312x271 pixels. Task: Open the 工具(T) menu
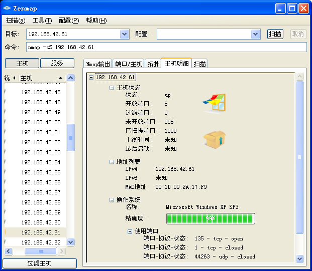point(42,21)
